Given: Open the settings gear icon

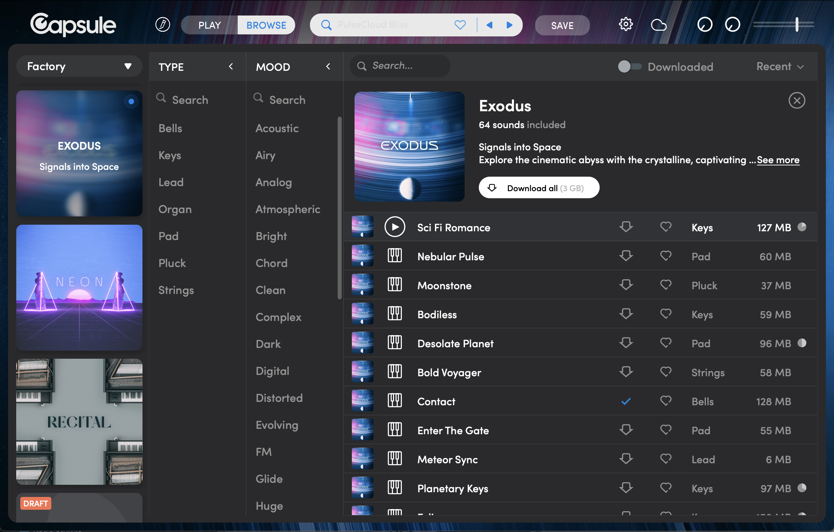Looking at the screenshot, I should (625, 25).
